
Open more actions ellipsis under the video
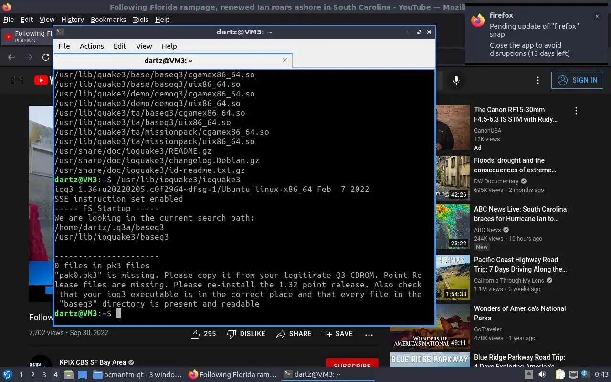pyautogui.click(x=369, y=335)
